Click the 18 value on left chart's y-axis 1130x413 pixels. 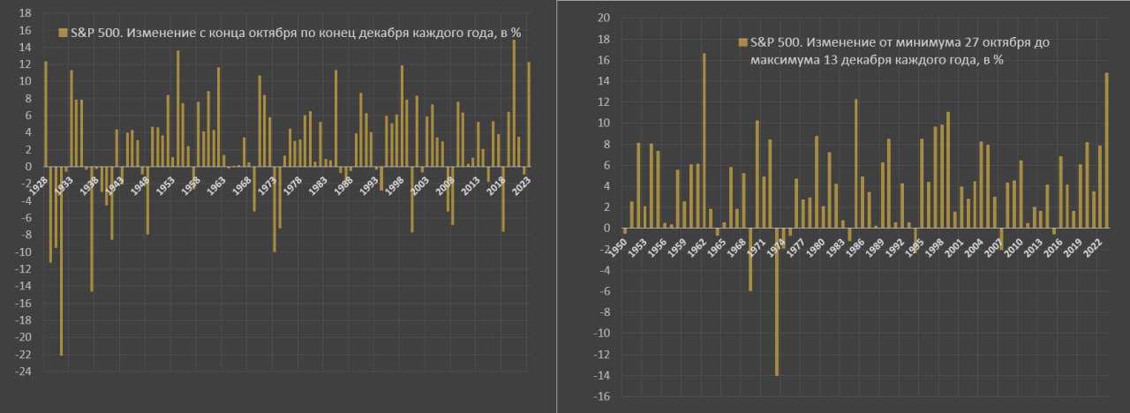[x=26, y=14]
